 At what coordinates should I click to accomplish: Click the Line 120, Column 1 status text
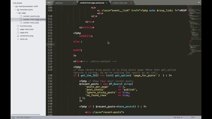pos(24,117)
